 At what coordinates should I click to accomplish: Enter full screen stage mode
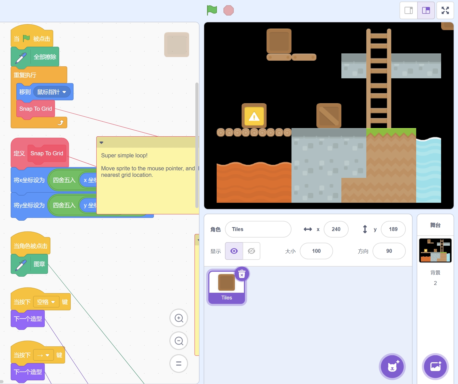click(x=445, y=10)
